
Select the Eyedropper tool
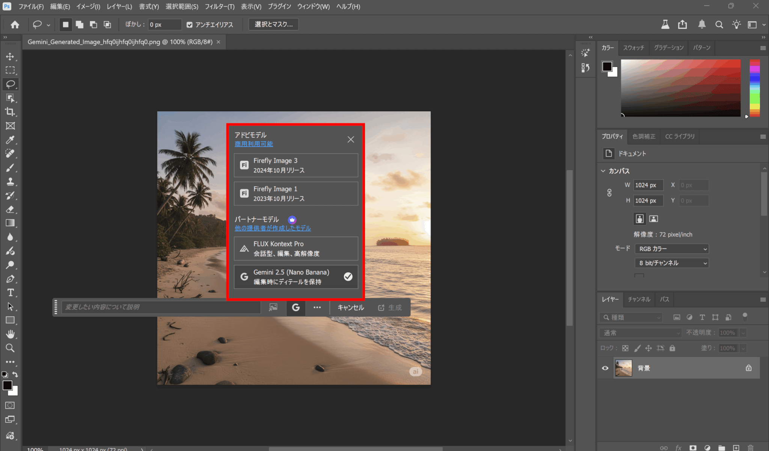coord(10,140)
